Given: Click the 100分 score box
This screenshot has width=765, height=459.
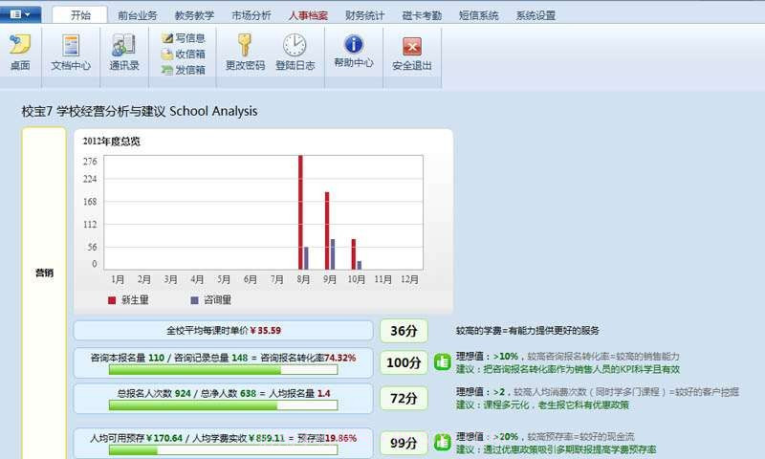Looking at the screenshot, I should coord(404,362).
